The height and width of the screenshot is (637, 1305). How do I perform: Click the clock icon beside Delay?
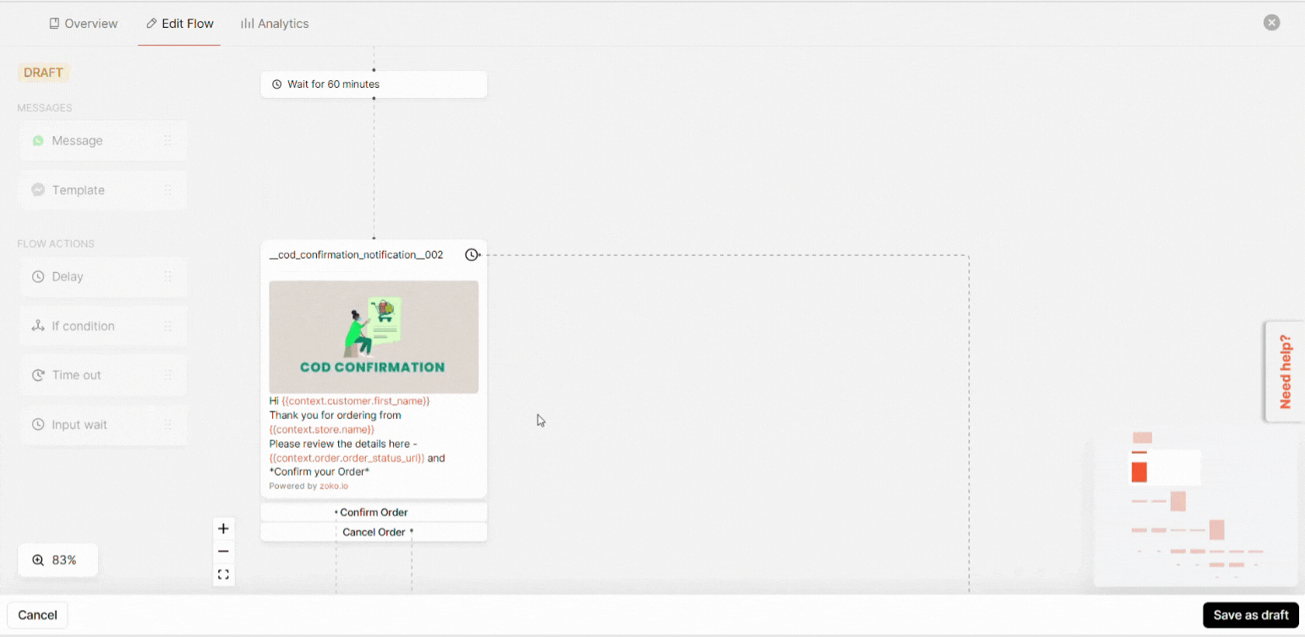click(x=38, y=276)
